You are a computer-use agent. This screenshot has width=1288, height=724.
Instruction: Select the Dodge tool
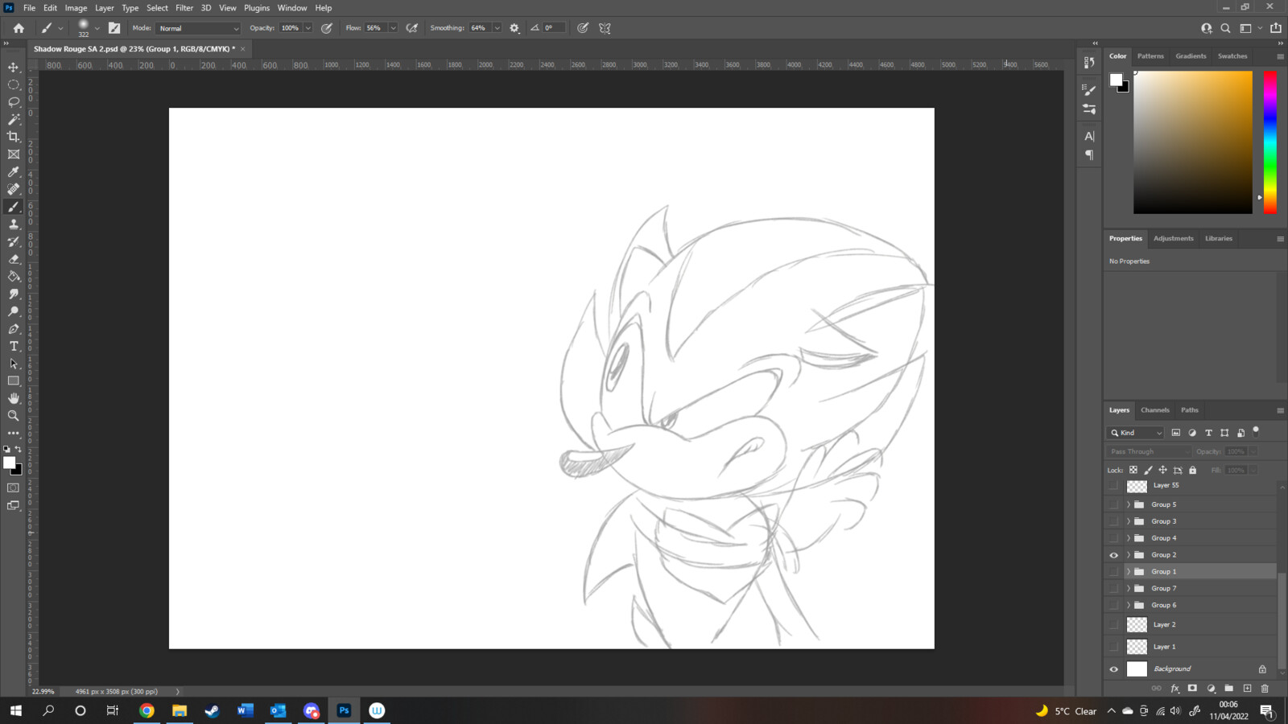(14, 311)
